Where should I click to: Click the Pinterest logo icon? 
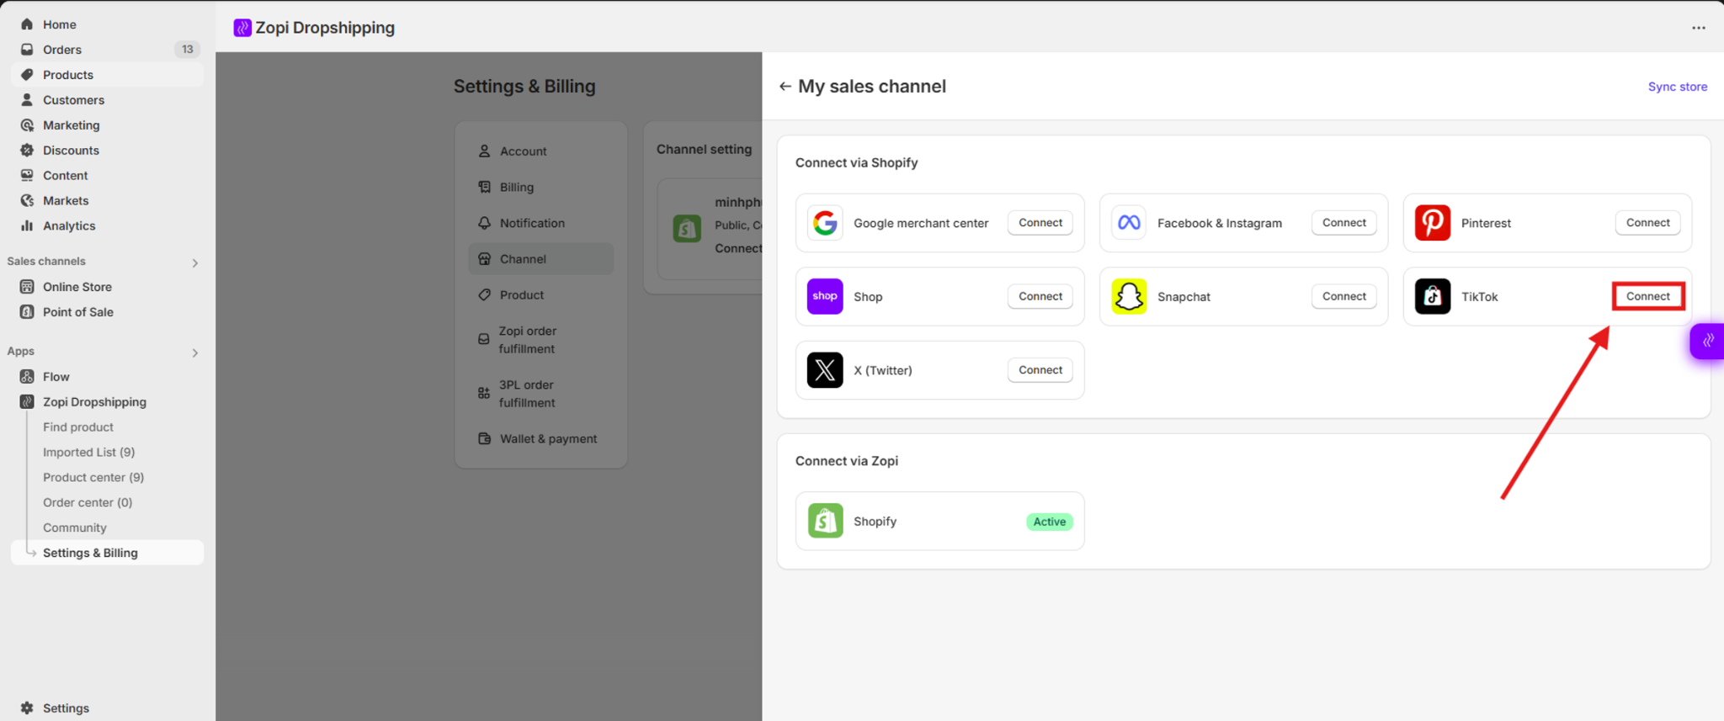1433,223
